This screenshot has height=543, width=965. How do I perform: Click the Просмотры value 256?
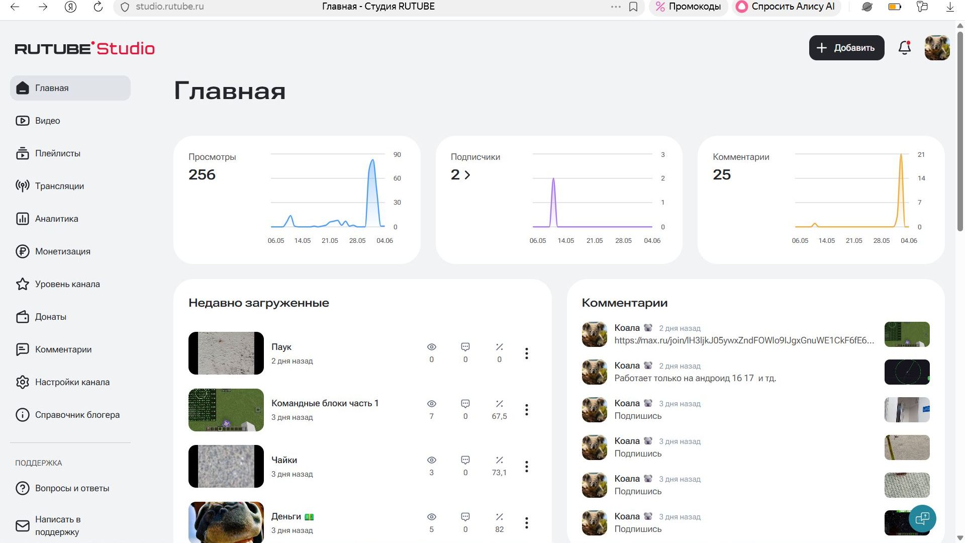[202, 174]
